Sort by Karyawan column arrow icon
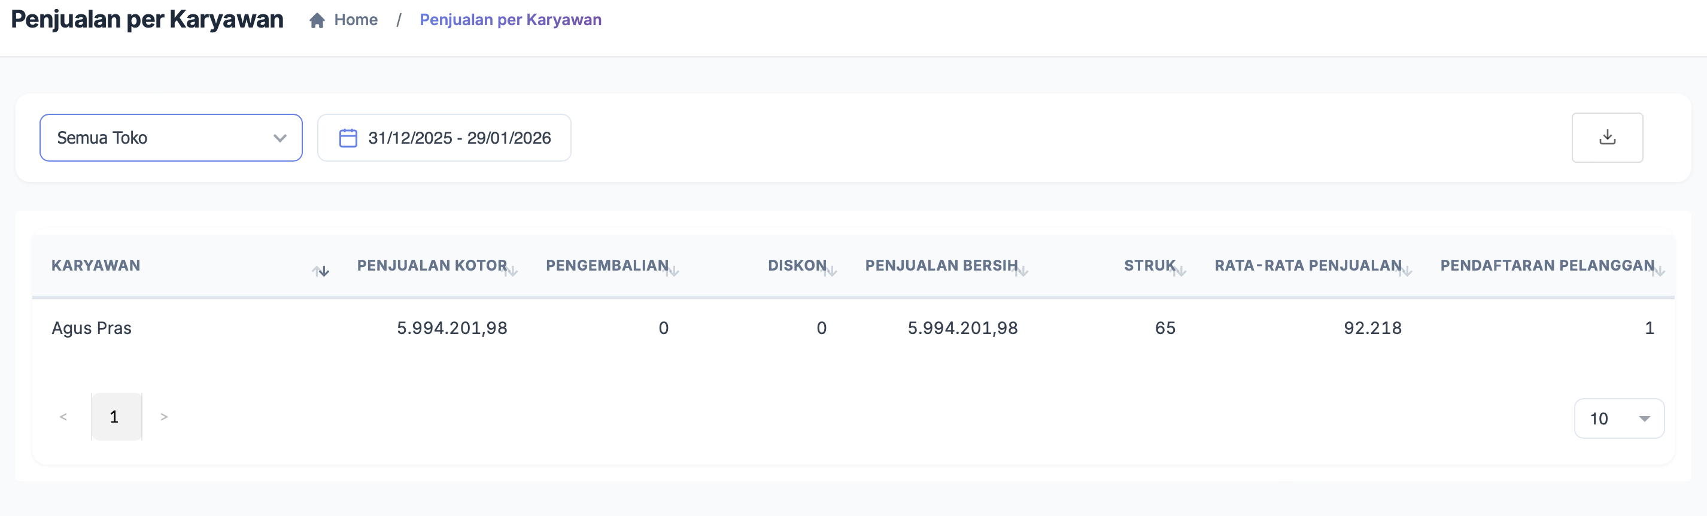This screenshot has height=516, width=1707. [321, 271]
